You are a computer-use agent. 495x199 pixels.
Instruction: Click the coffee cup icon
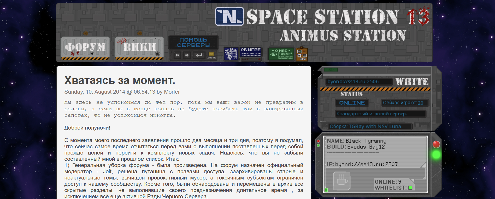coord(342,181)
